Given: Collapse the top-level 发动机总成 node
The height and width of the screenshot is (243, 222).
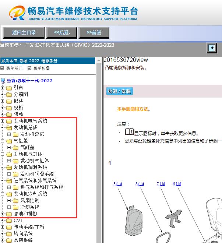Looking at the screenshot, I should pyautogui.click(x=2, y=127).
